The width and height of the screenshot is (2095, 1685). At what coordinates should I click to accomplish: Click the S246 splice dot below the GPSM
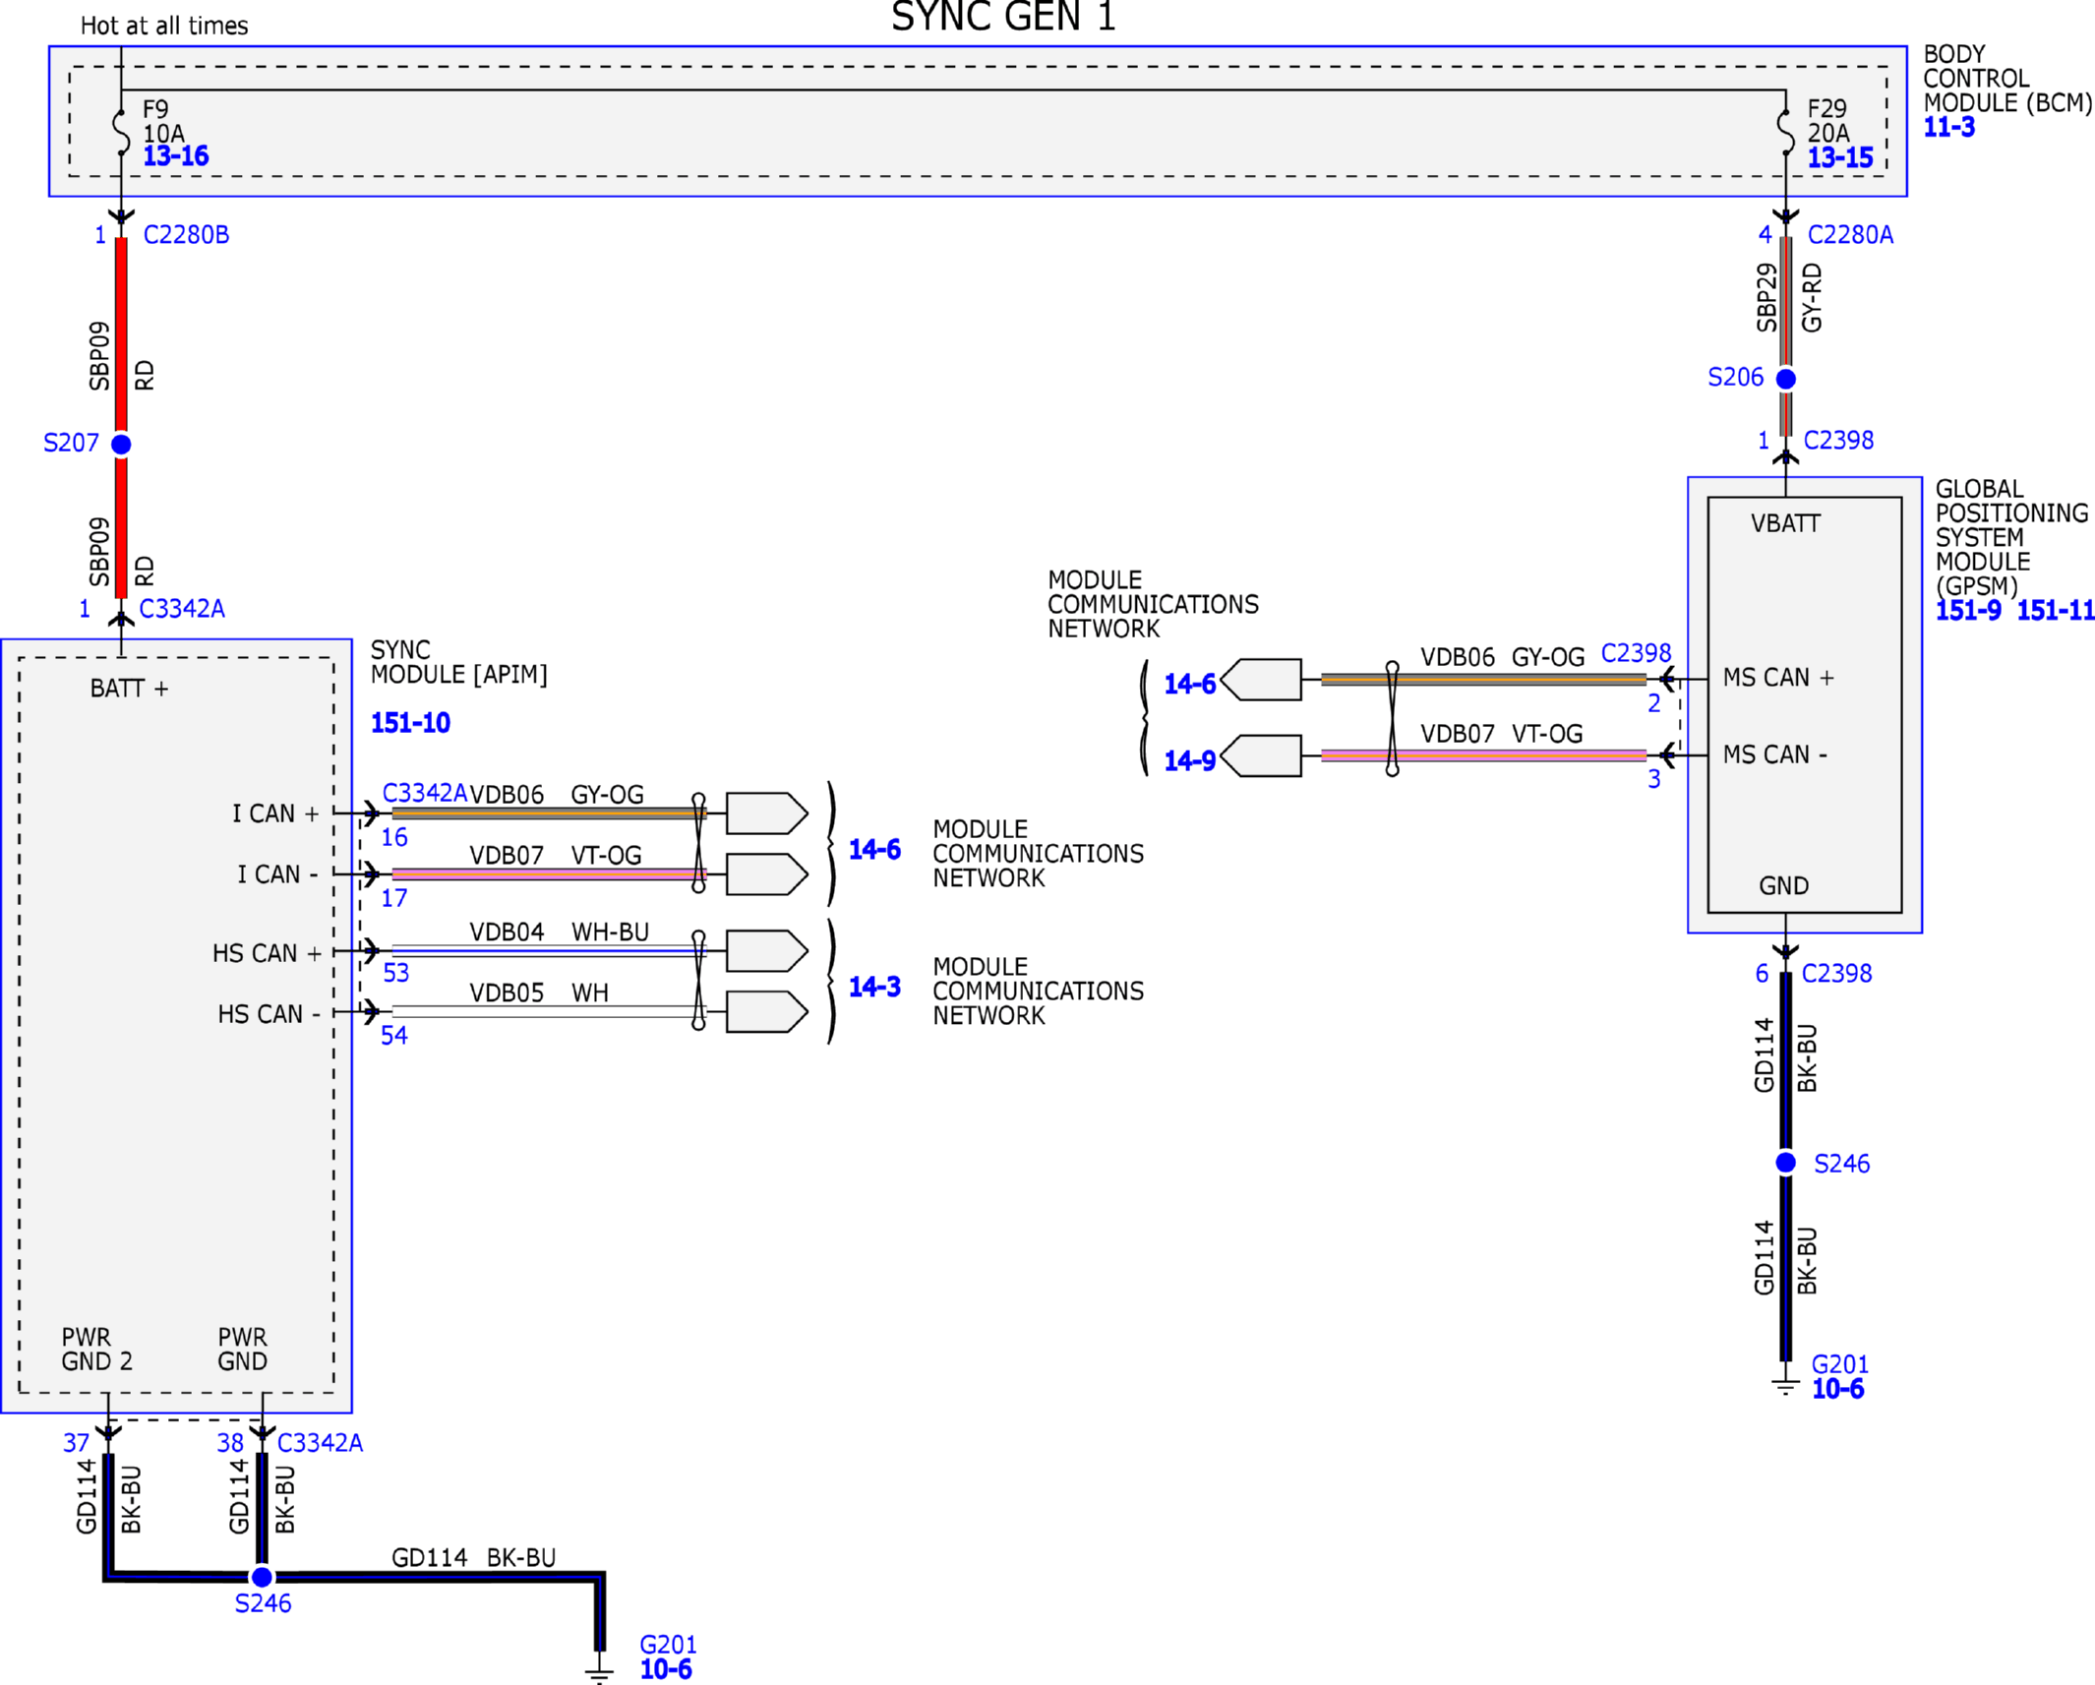click(x=1786, y=1163)
